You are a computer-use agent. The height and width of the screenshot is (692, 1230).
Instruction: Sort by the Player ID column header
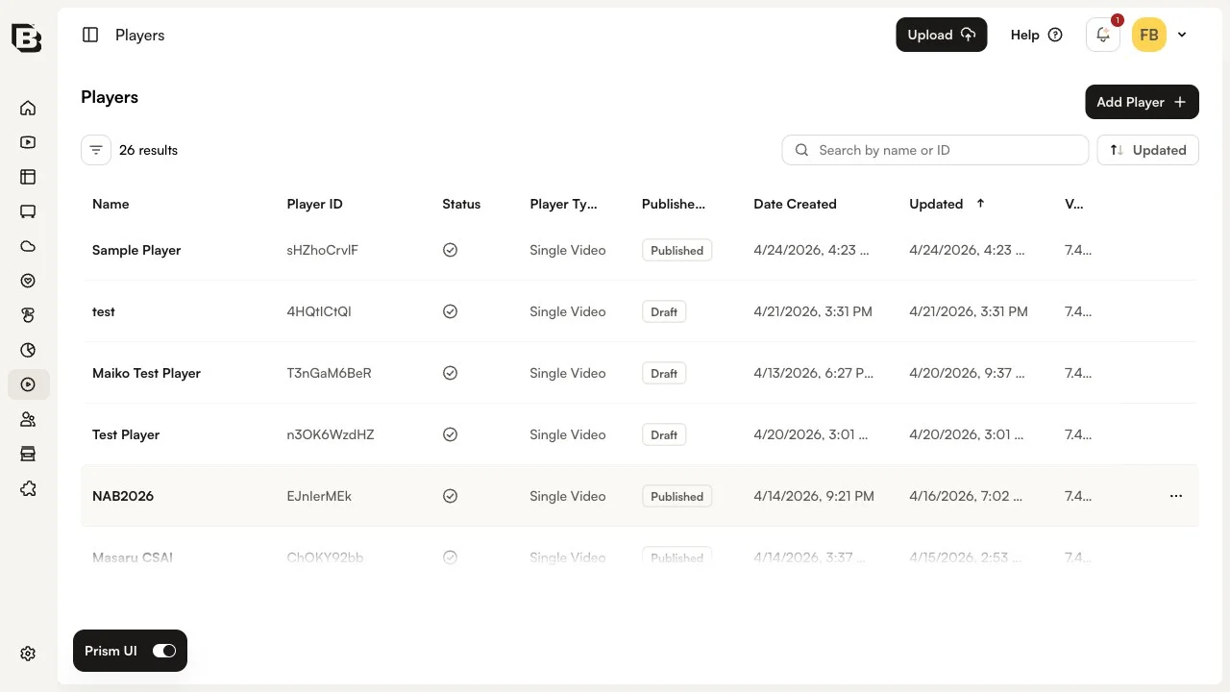click(x=314, y=204)
